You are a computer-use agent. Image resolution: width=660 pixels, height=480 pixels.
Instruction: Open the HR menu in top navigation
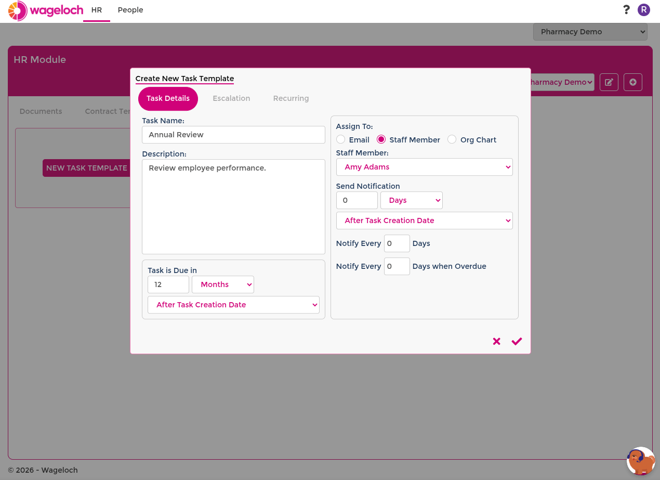pos(97,10)
